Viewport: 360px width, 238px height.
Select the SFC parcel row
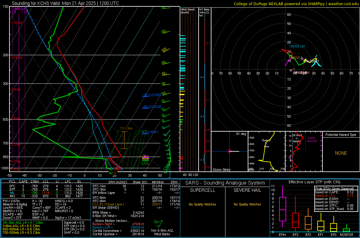coord(46,186)
